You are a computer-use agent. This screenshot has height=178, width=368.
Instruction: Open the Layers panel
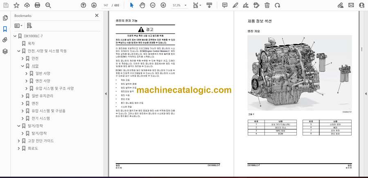point(5,51)
